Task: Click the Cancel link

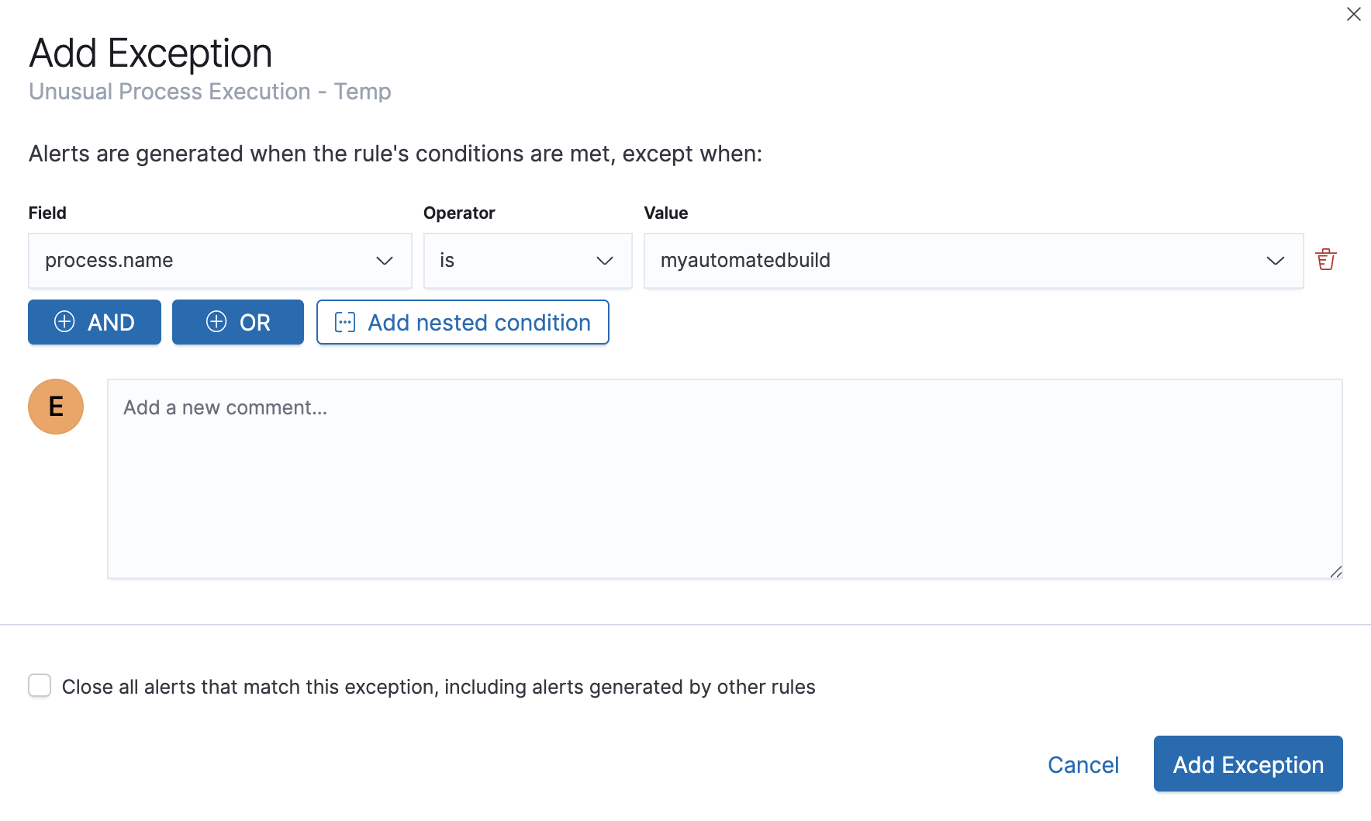Action: 1083,764
